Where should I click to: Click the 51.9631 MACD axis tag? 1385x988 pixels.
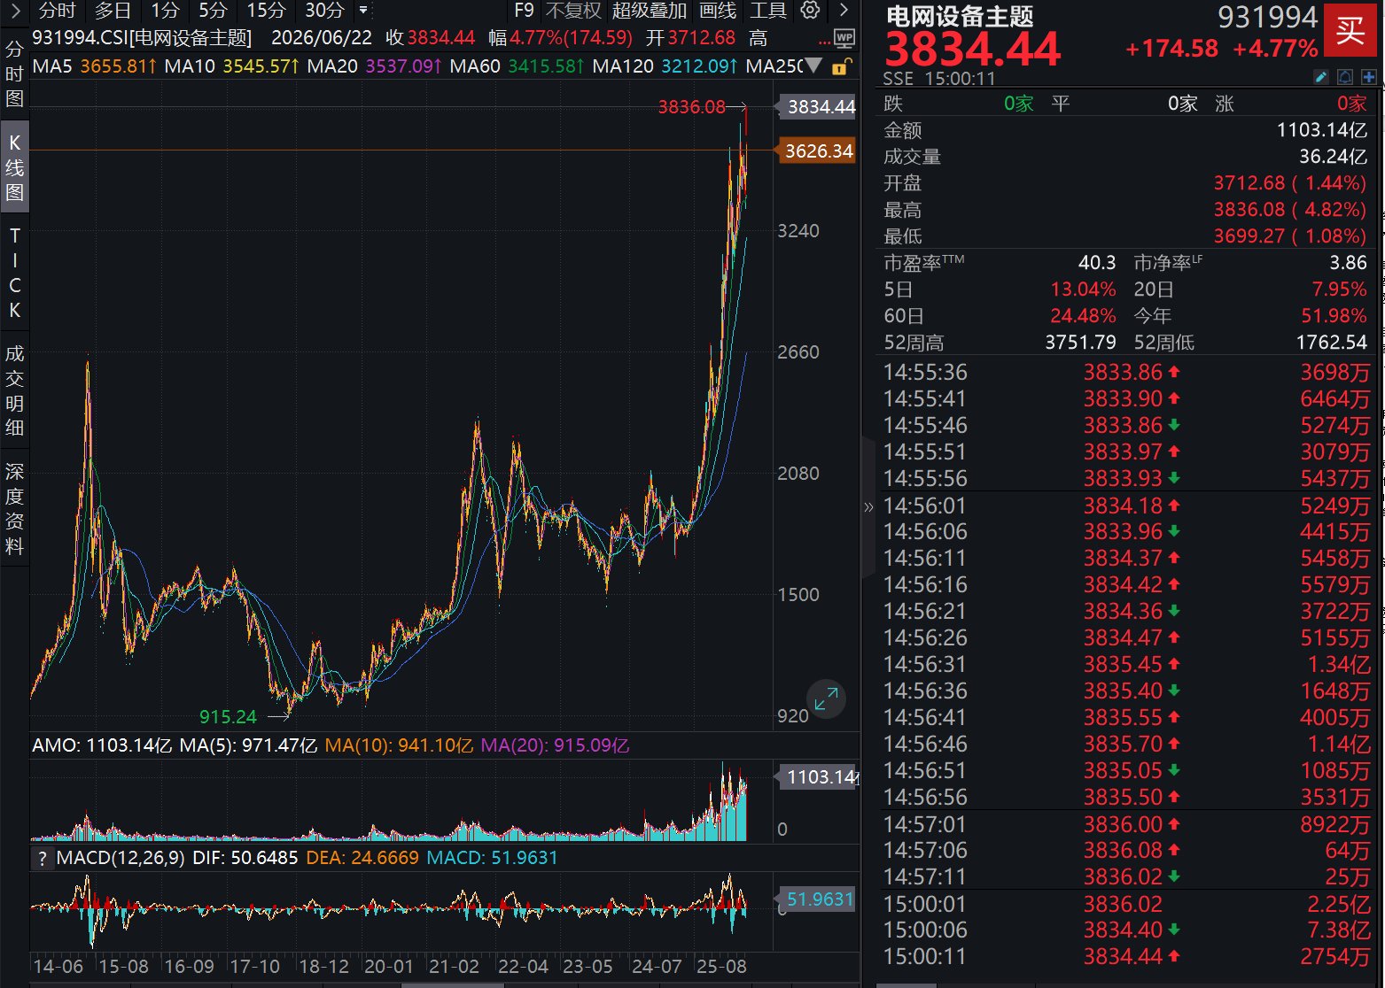815,899
